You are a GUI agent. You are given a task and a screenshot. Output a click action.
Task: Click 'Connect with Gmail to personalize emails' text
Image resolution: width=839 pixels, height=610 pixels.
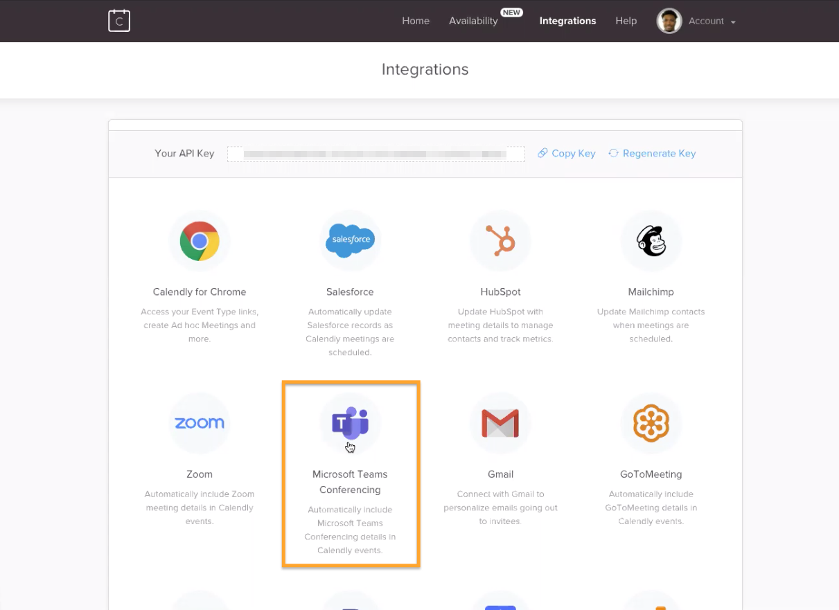[x=500, y=508]
